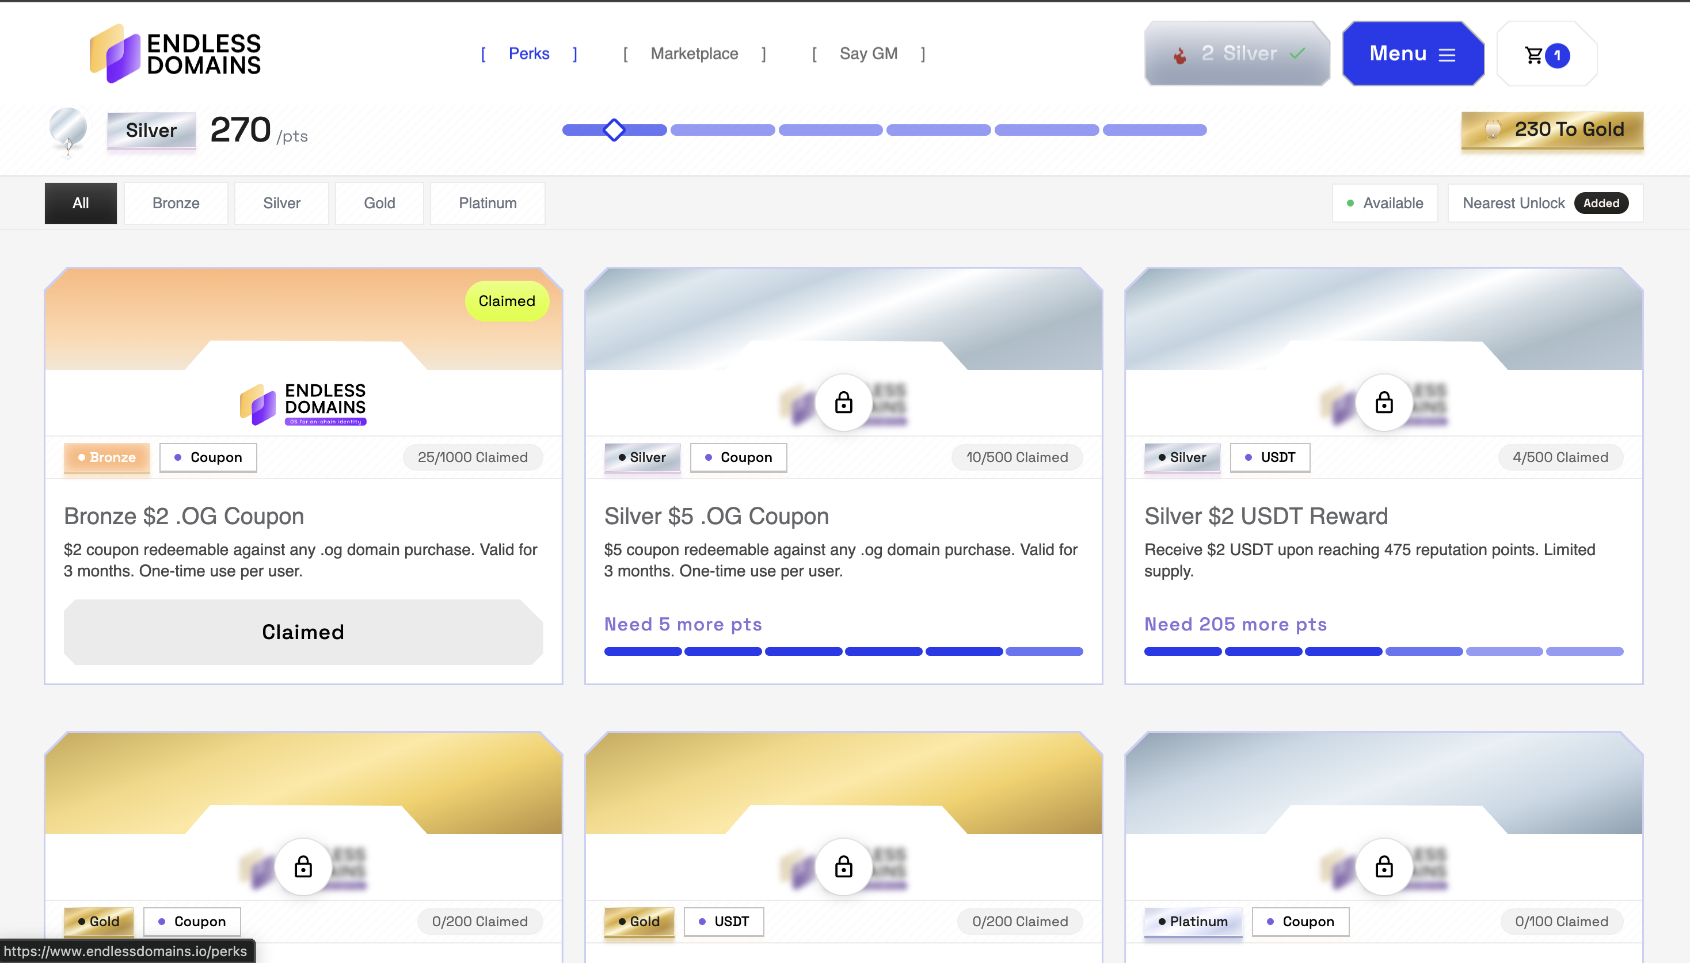Click 0/200 Claimed on Gold Coupon card
Viewport: 1690px width, 963px height.
479,922
